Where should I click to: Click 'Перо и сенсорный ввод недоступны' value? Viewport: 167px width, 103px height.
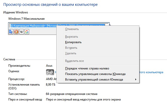[x=83, y=99]
